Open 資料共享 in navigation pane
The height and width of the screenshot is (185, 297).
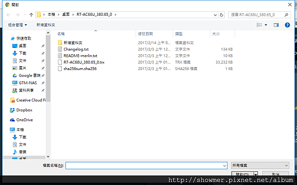(x=26, y=90)
